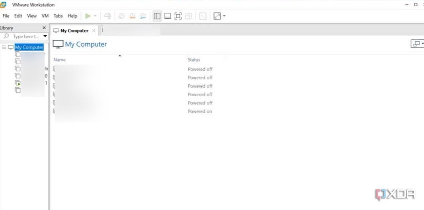This screenshot has width=424, height=210.
Task: Open stretch guest dropdown arrow
Action: click(224, 16)
